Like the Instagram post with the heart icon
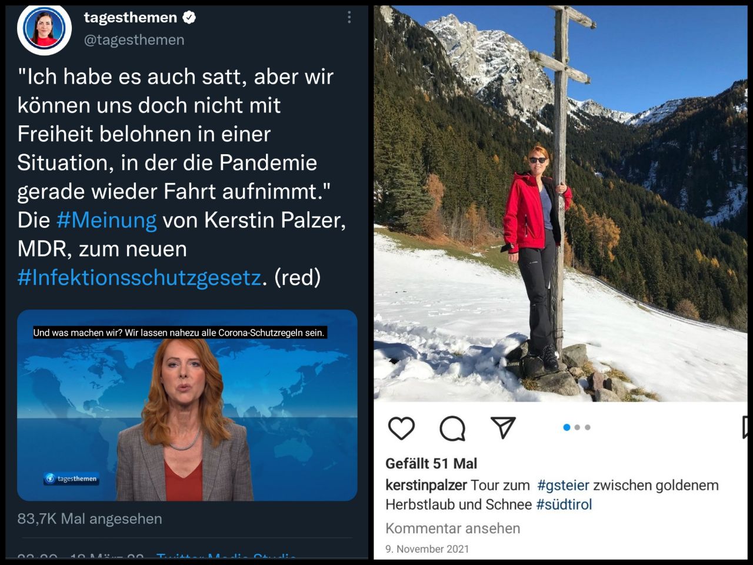This screenshot has height=565, width=753. point(401,428)
